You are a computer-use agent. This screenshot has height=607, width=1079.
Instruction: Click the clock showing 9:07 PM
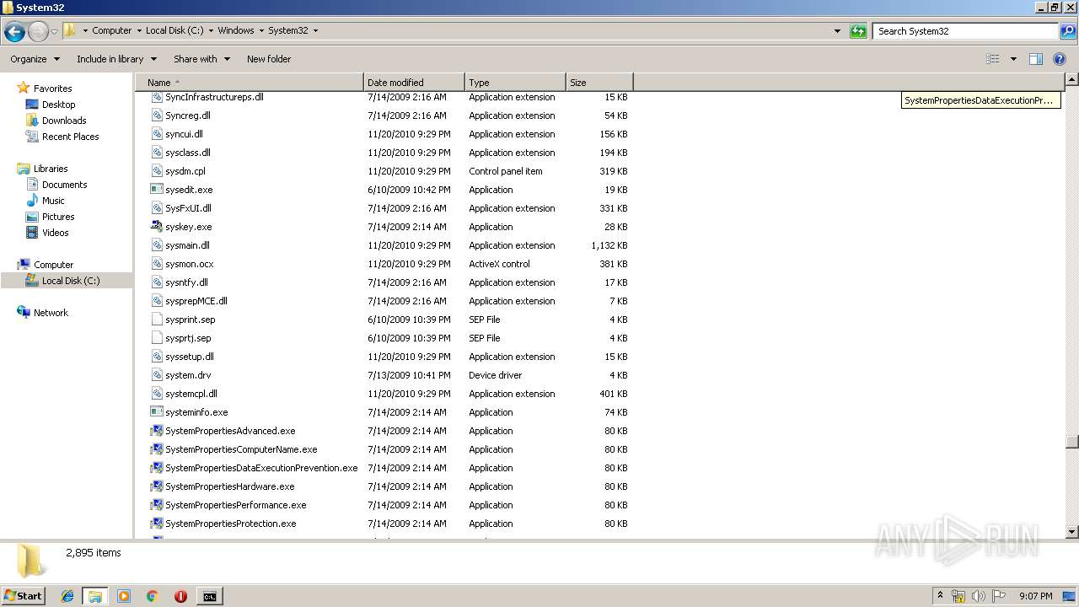[1035, 596]
